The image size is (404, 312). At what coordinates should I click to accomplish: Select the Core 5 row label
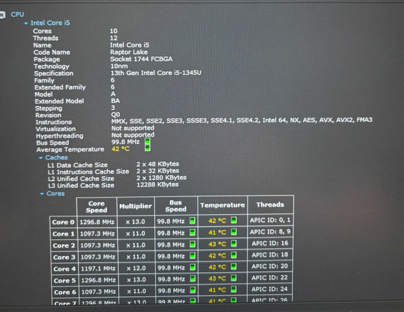point(65,281)
